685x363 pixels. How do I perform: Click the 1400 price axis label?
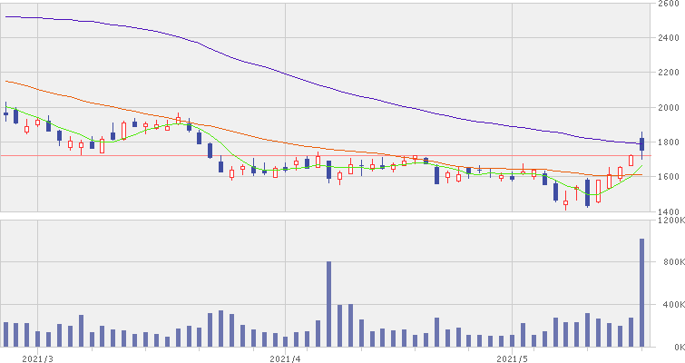point(670,211)
